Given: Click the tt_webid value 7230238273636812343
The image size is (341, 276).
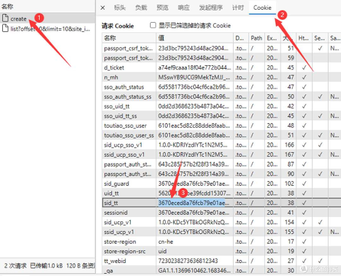Looking at the screenshot, I should click(188, 261).
